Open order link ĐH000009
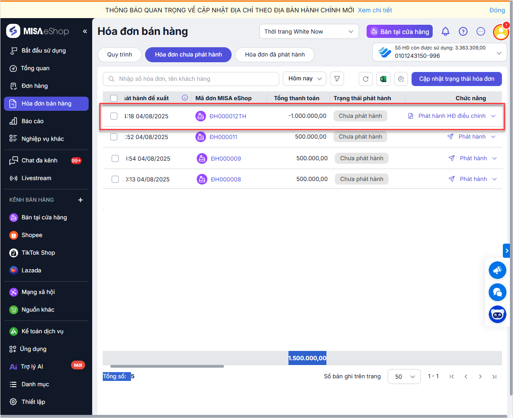The image size is (513, 418). point(226,159)
